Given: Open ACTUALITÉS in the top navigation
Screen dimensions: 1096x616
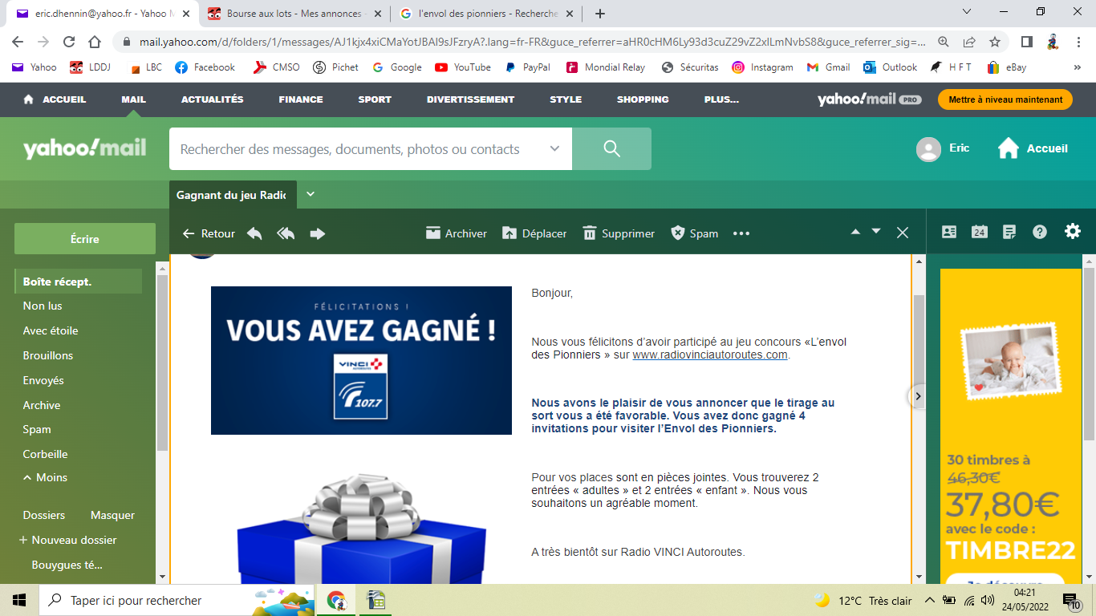Looking at the screenshot, I should 213,99.
